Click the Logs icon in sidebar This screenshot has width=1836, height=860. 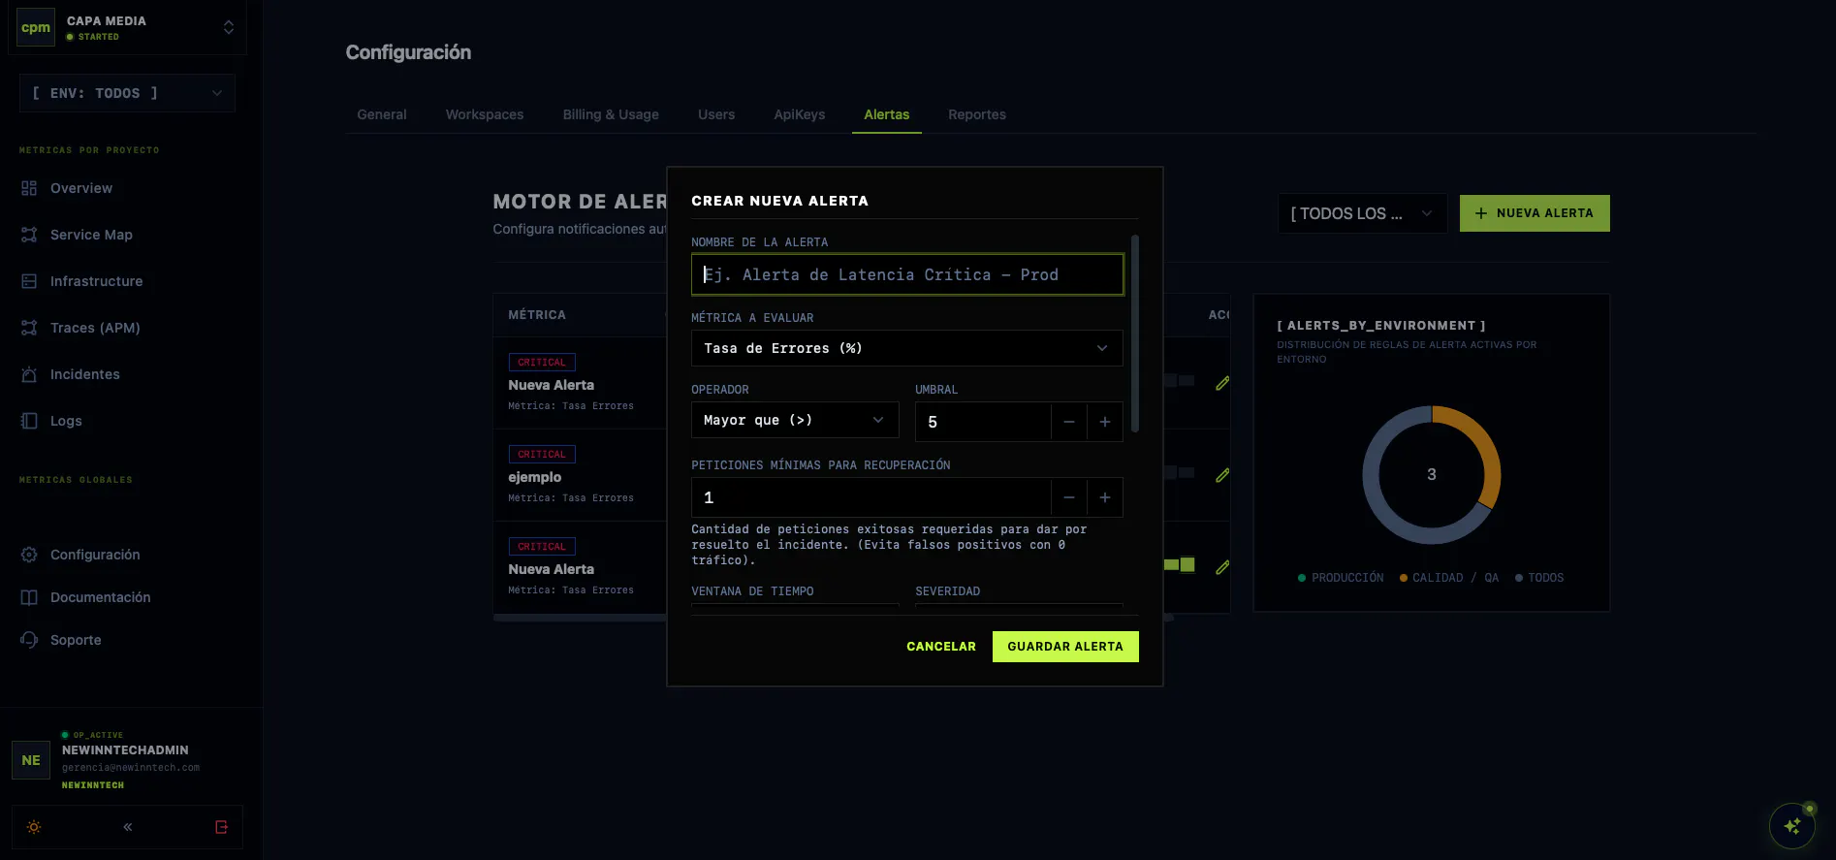[x=29, y=421]
